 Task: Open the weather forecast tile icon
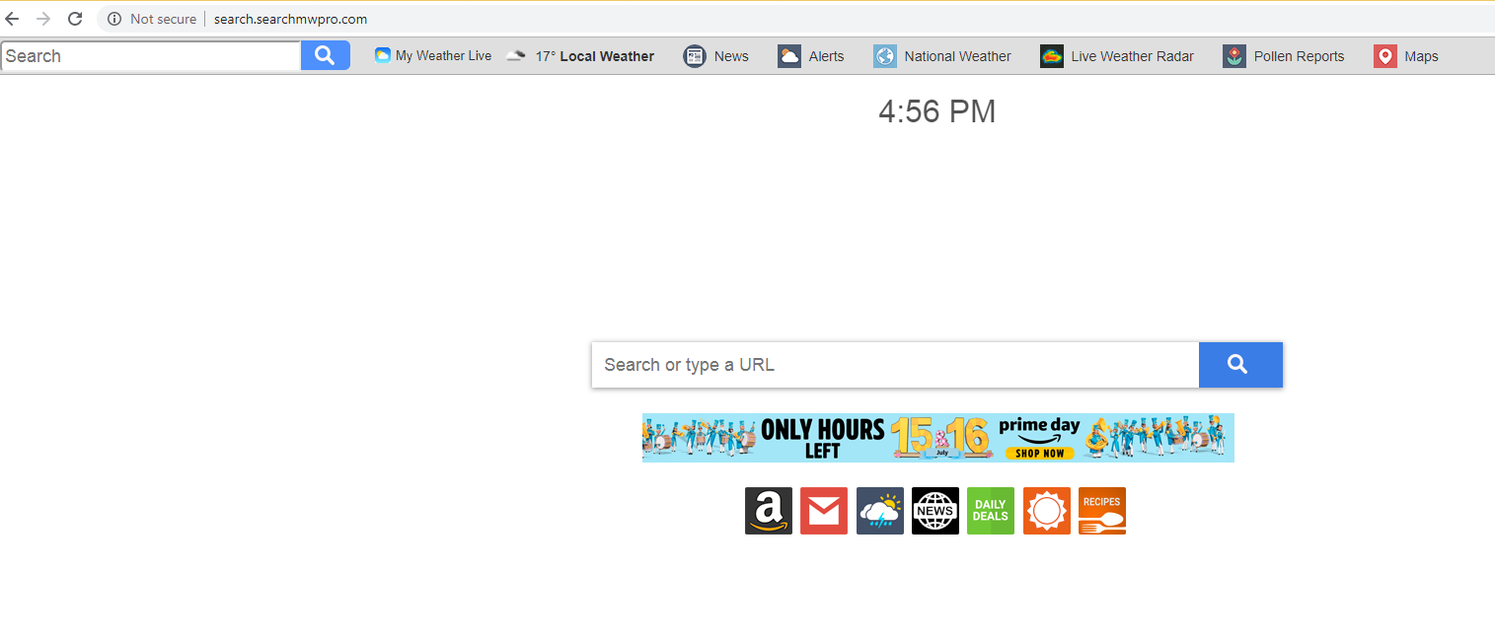[880, 511]
